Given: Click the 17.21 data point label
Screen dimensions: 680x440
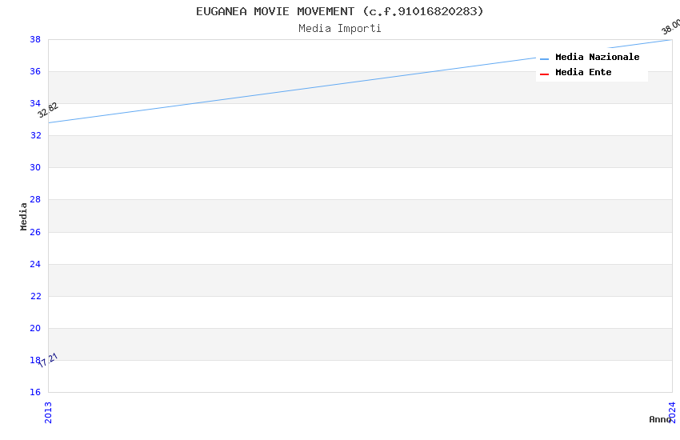Looking at the screenshot, I should [x=48, y=361].
